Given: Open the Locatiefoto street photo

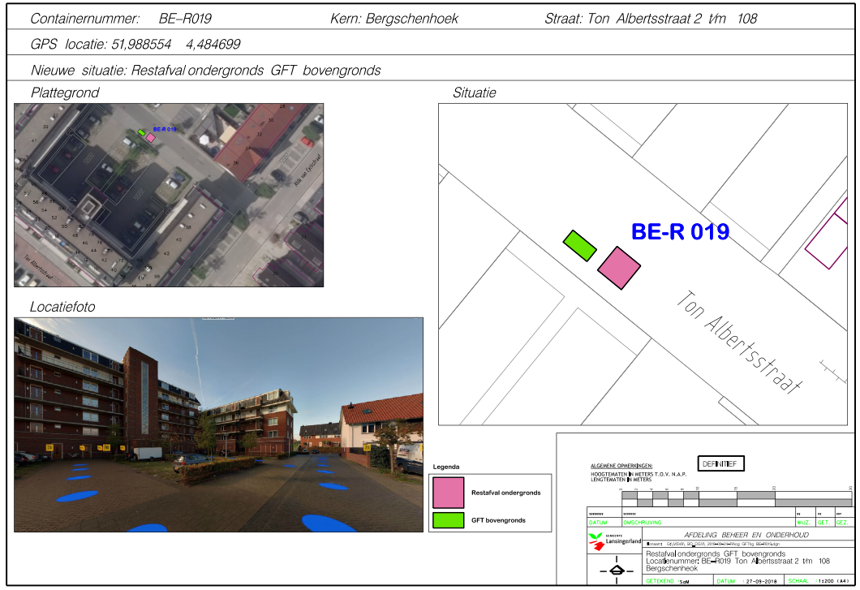Looking at the screenshot, I should click(x=218, y=424).
